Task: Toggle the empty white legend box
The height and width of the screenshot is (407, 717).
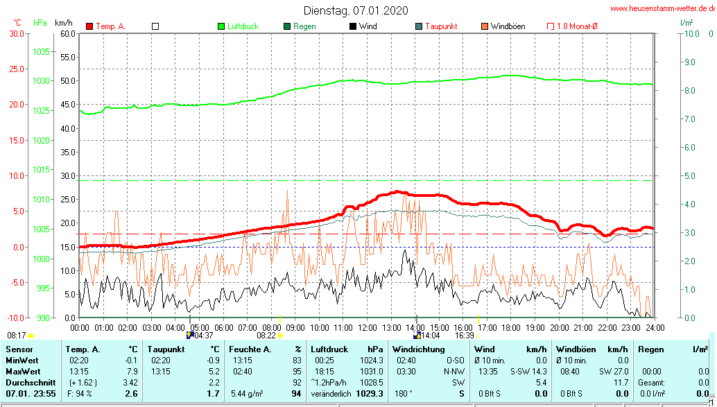Action: tap(155, 26)
